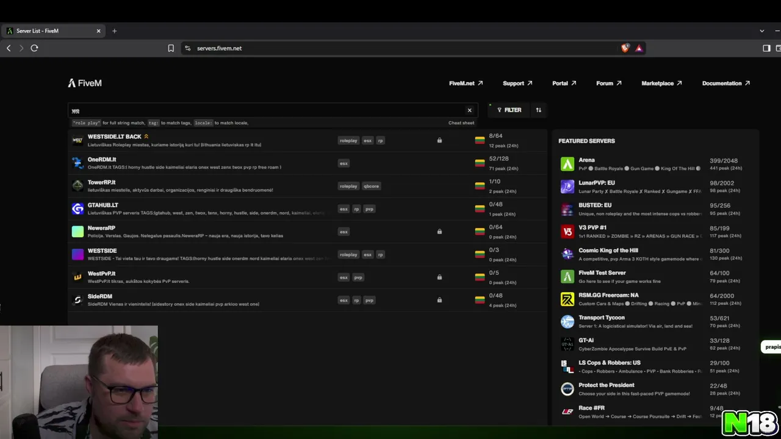Open the SideRDM server name

click(100, 296)
